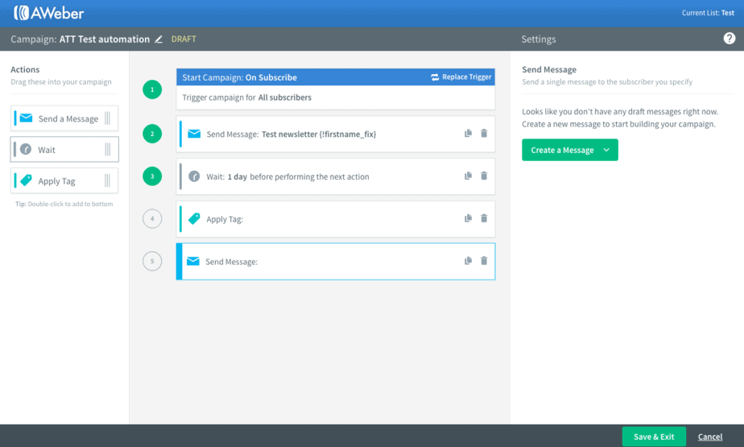Click the AWeber logo
Screen dimensions: 744x447
[48, 13]
